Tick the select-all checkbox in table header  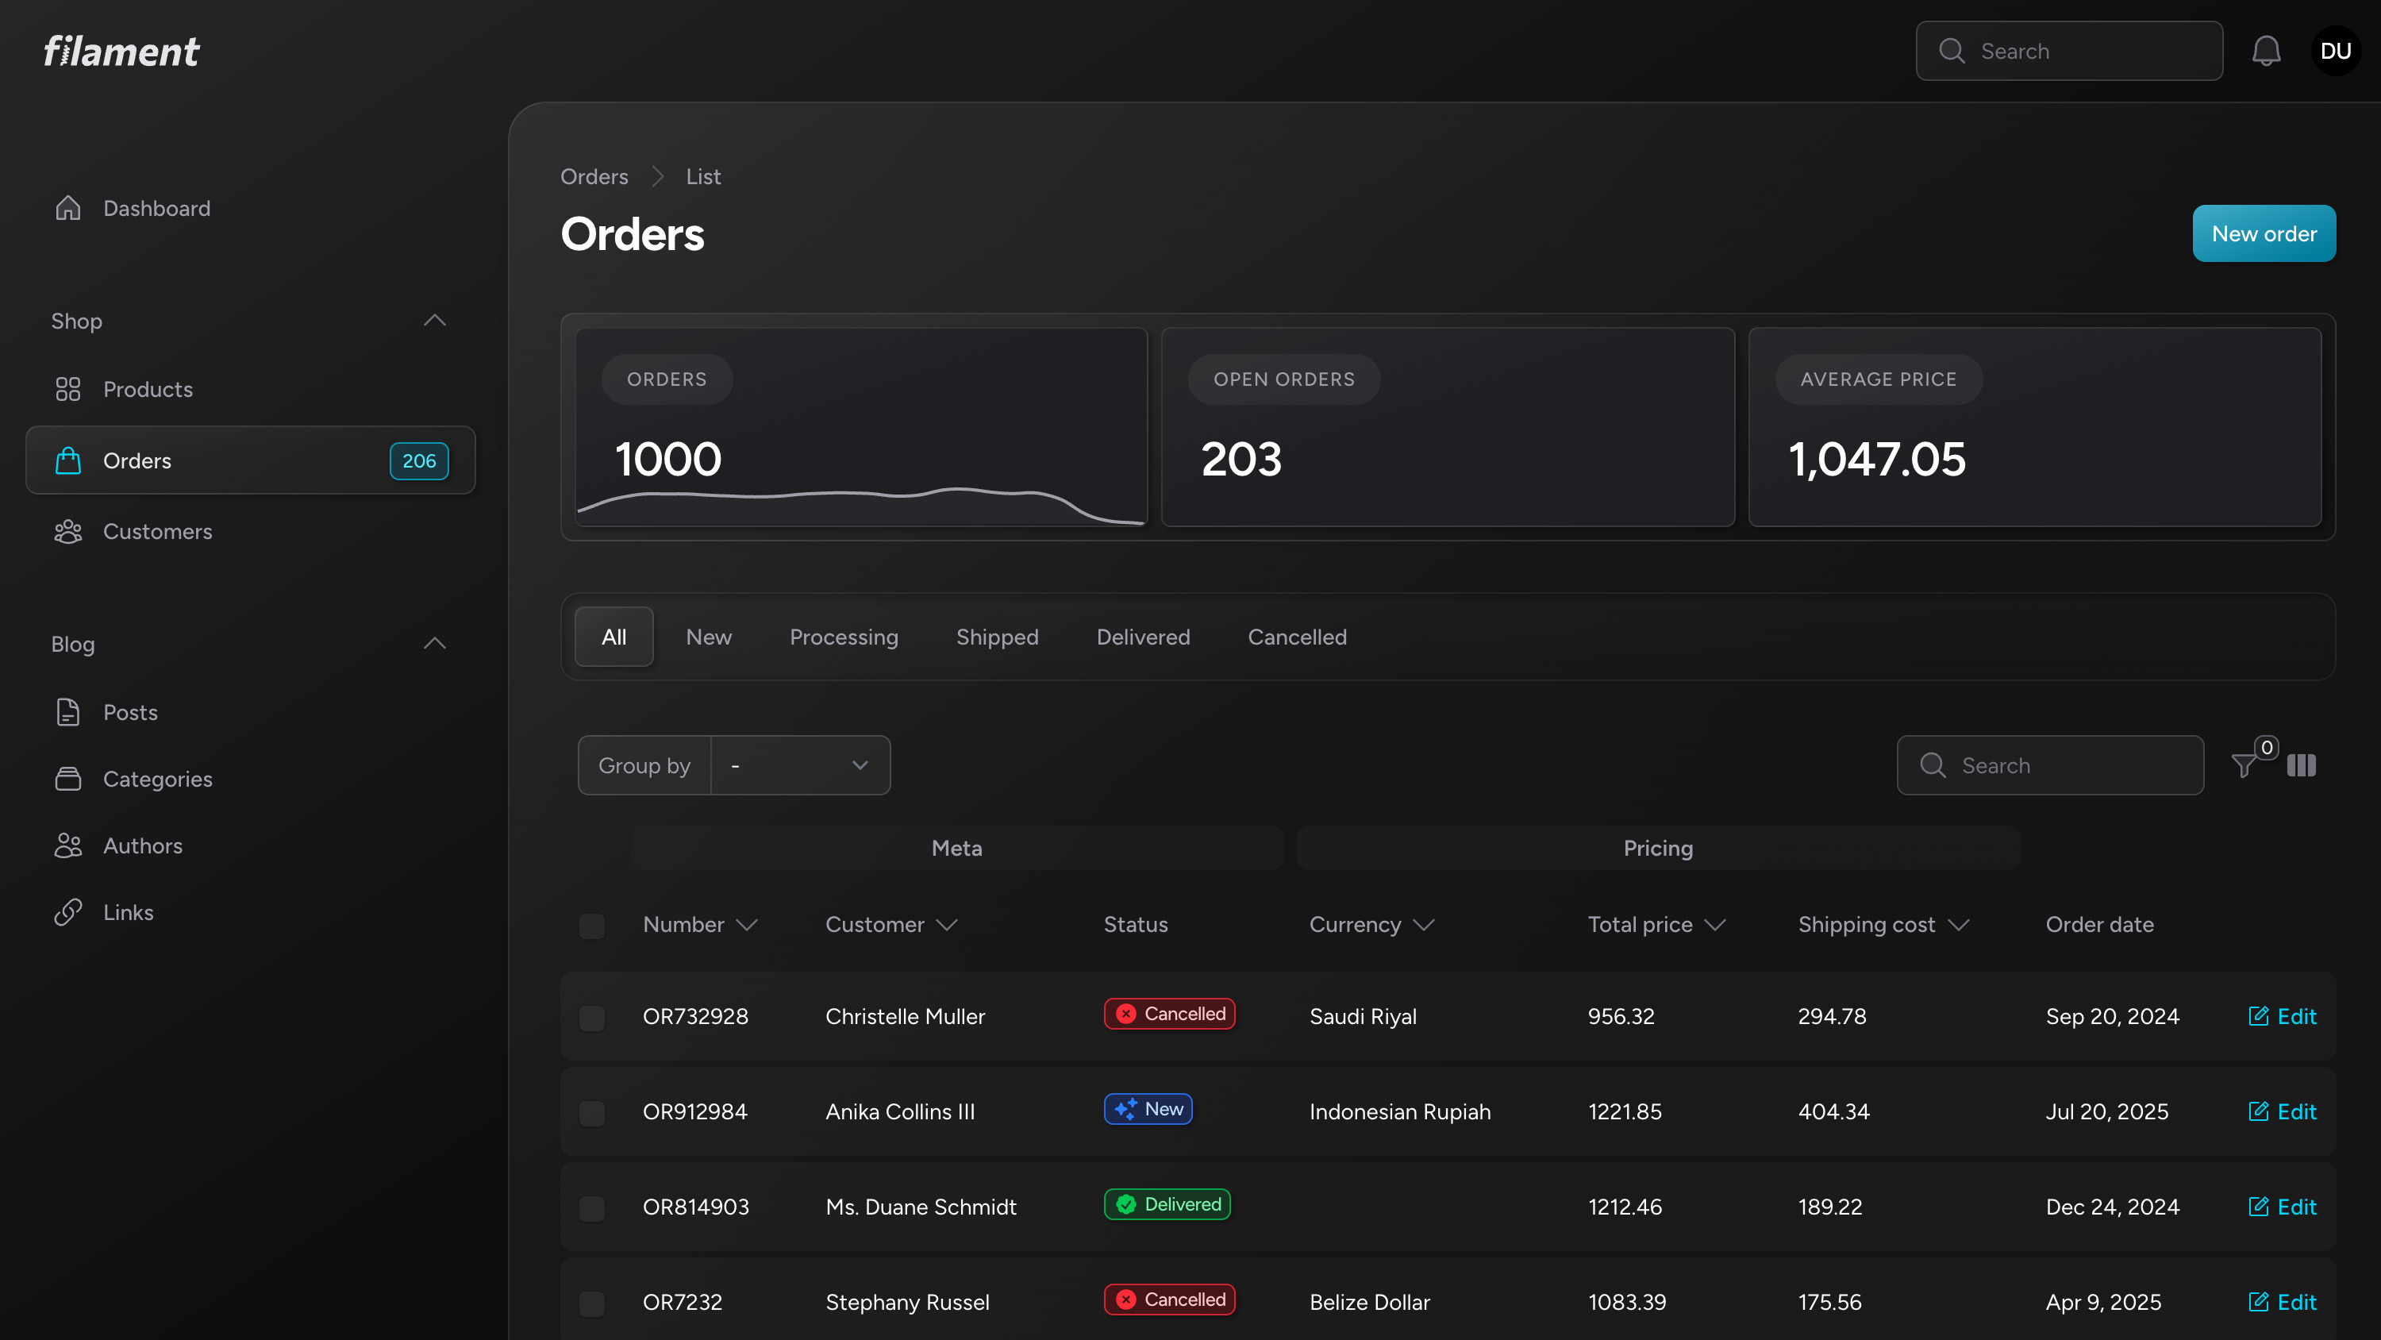(591, 926)
